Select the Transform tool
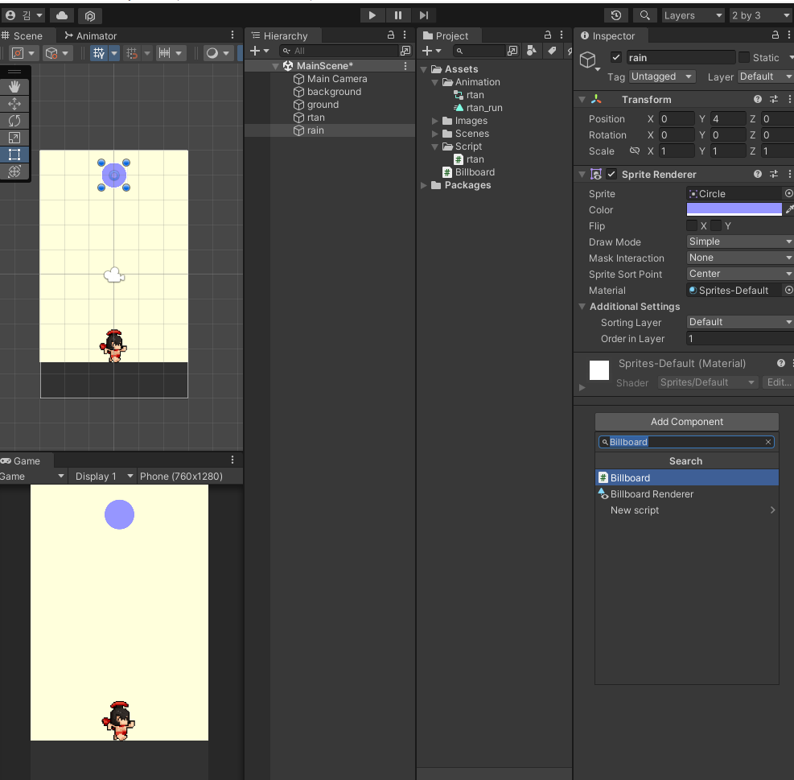 (x=14, y=171)
